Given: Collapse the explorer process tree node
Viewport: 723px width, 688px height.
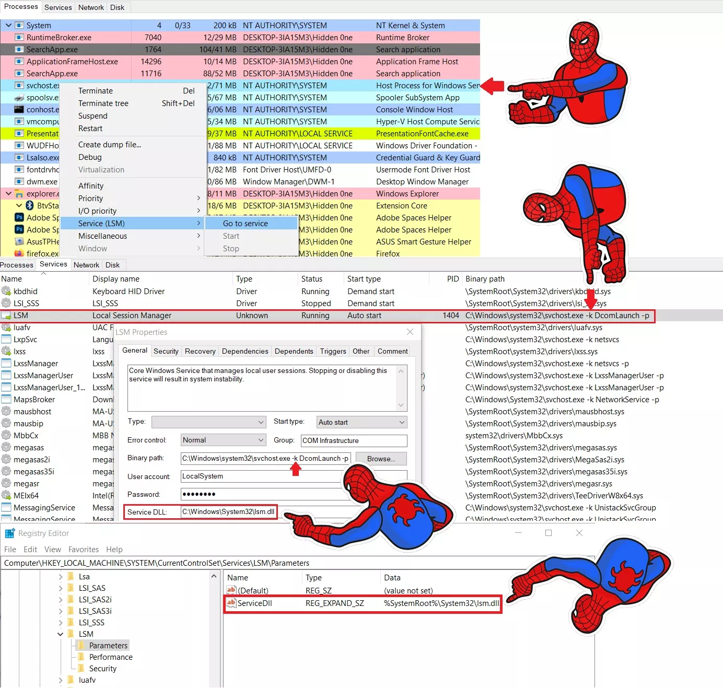Looking at the screenshot, I should [8, 193].
